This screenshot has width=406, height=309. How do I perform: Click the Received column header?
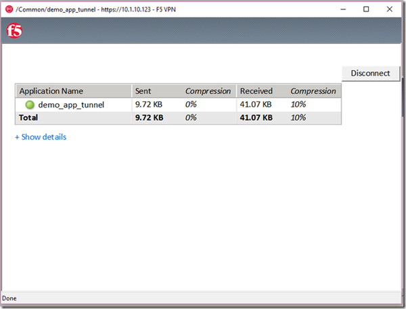point(256,91)
